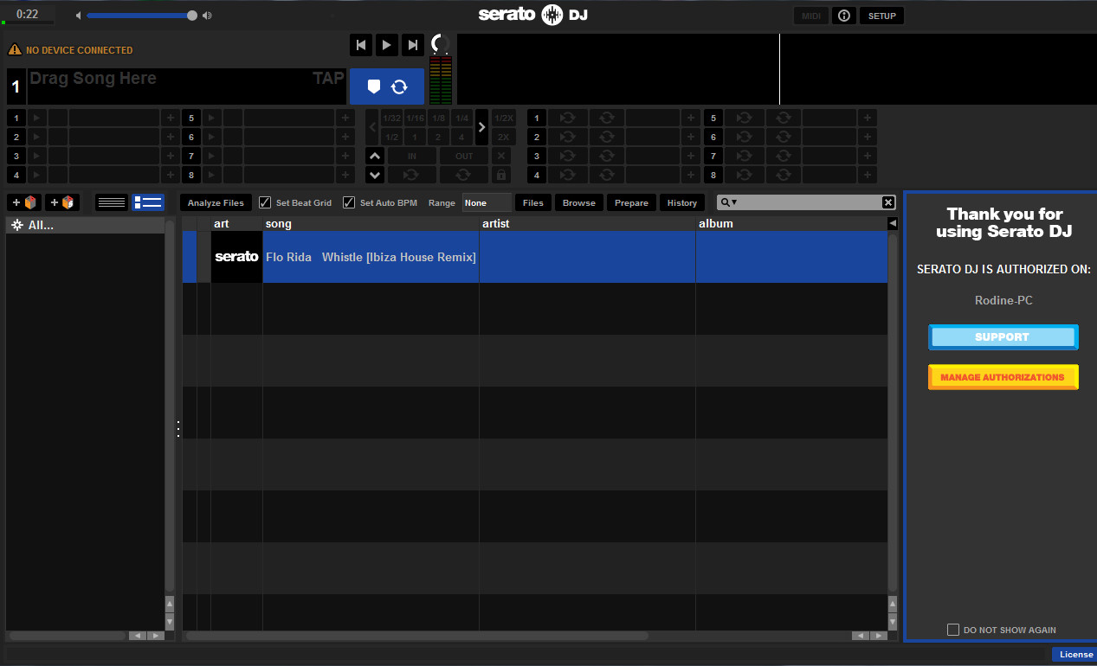Viewport: 1097px width, 666px height.
Task: Open the Browse panel tab
Action: click(x=579, y=202)
